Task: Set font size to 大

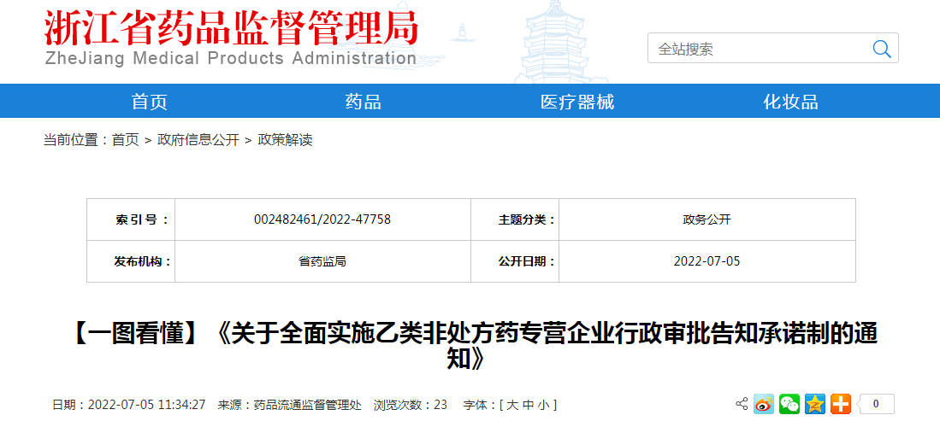Action: (x=512, y=406)
